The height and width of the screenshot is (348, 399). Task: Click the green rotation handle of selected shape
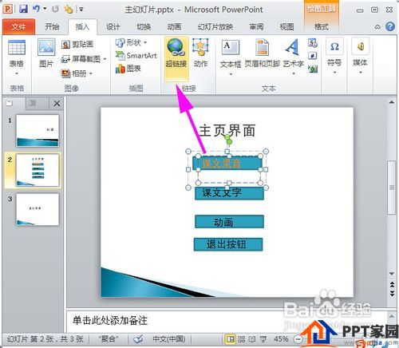point(229,142)
